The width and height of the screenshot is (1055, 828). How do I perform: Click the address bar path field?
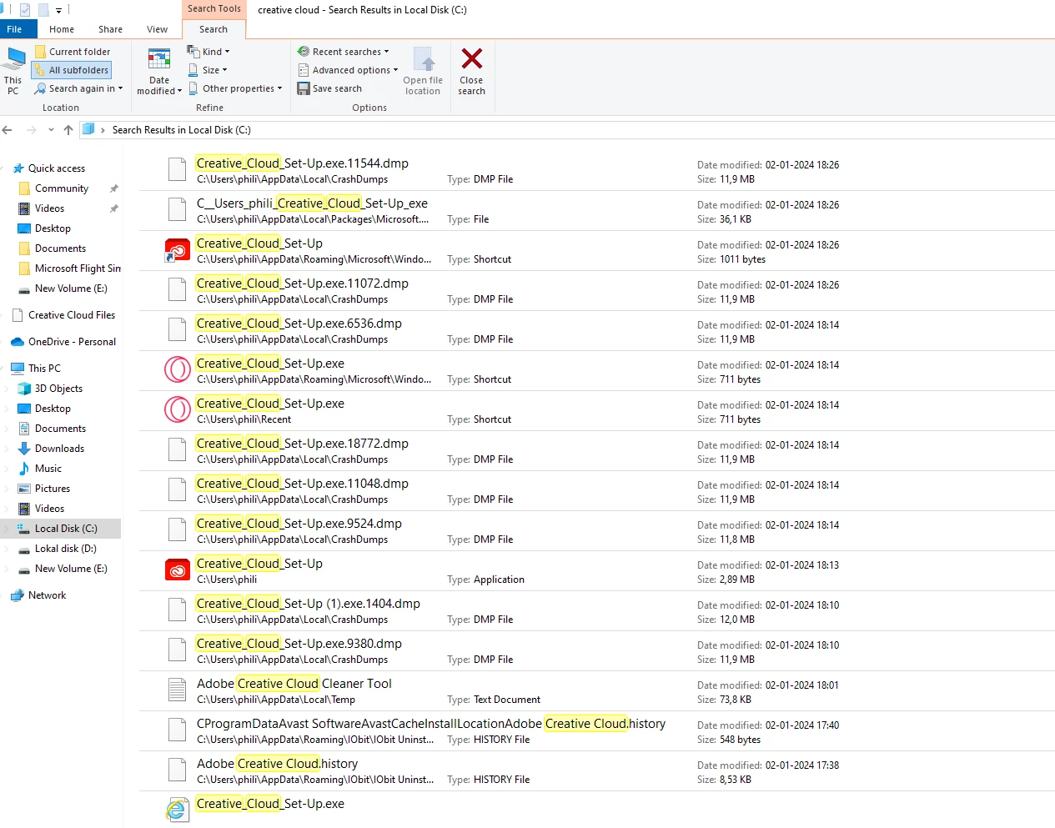(567, 130)
